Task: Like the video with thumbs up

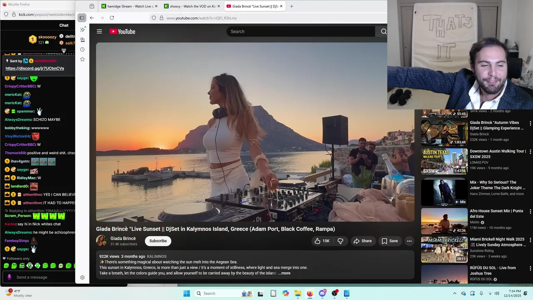Action: [321, 241]
